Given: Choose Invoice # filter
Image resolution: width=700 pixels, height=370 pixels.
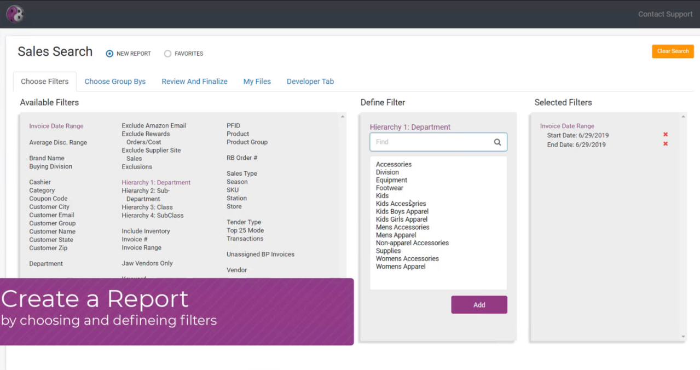Looking at the screenshot, I should 135,239.
